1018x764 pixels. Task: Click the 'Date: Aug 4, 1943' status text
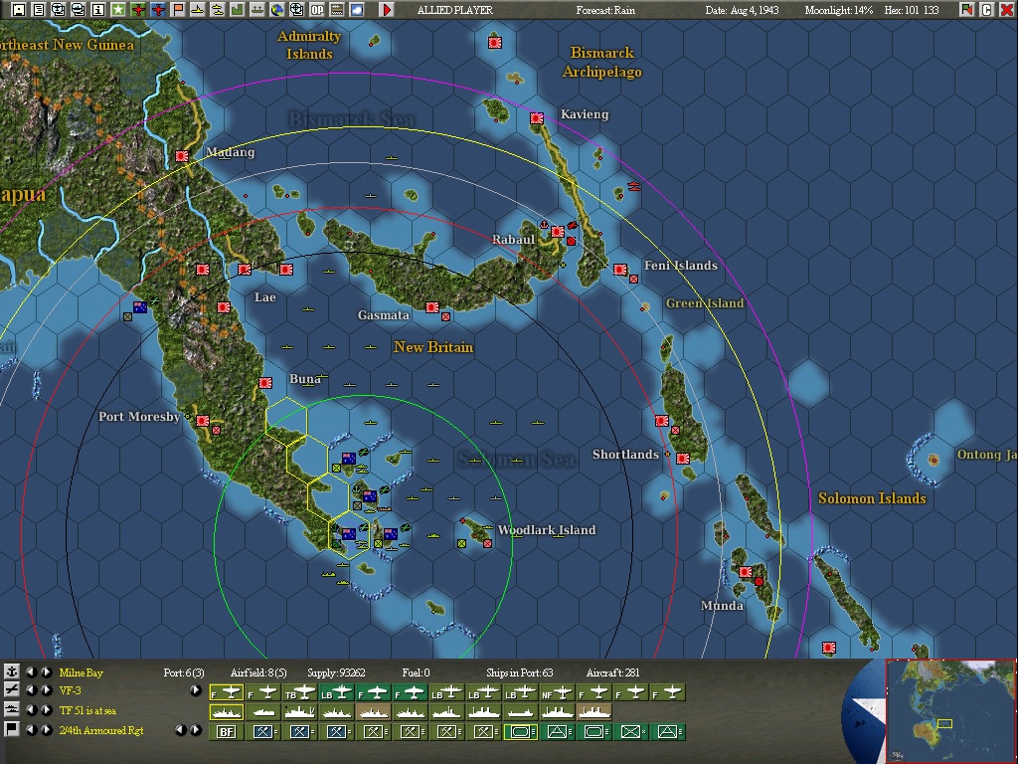coord(742,10)
